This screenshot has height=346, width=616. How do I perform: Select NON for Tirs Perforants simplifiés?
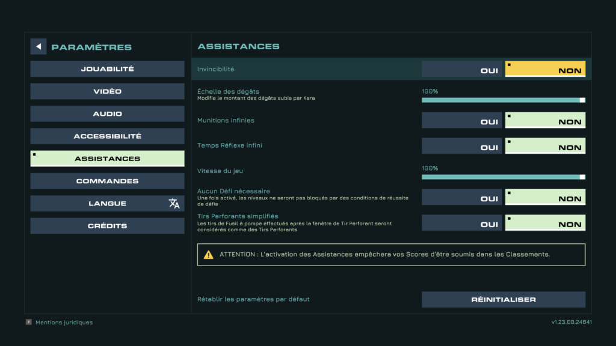click(x=545, y=223)
